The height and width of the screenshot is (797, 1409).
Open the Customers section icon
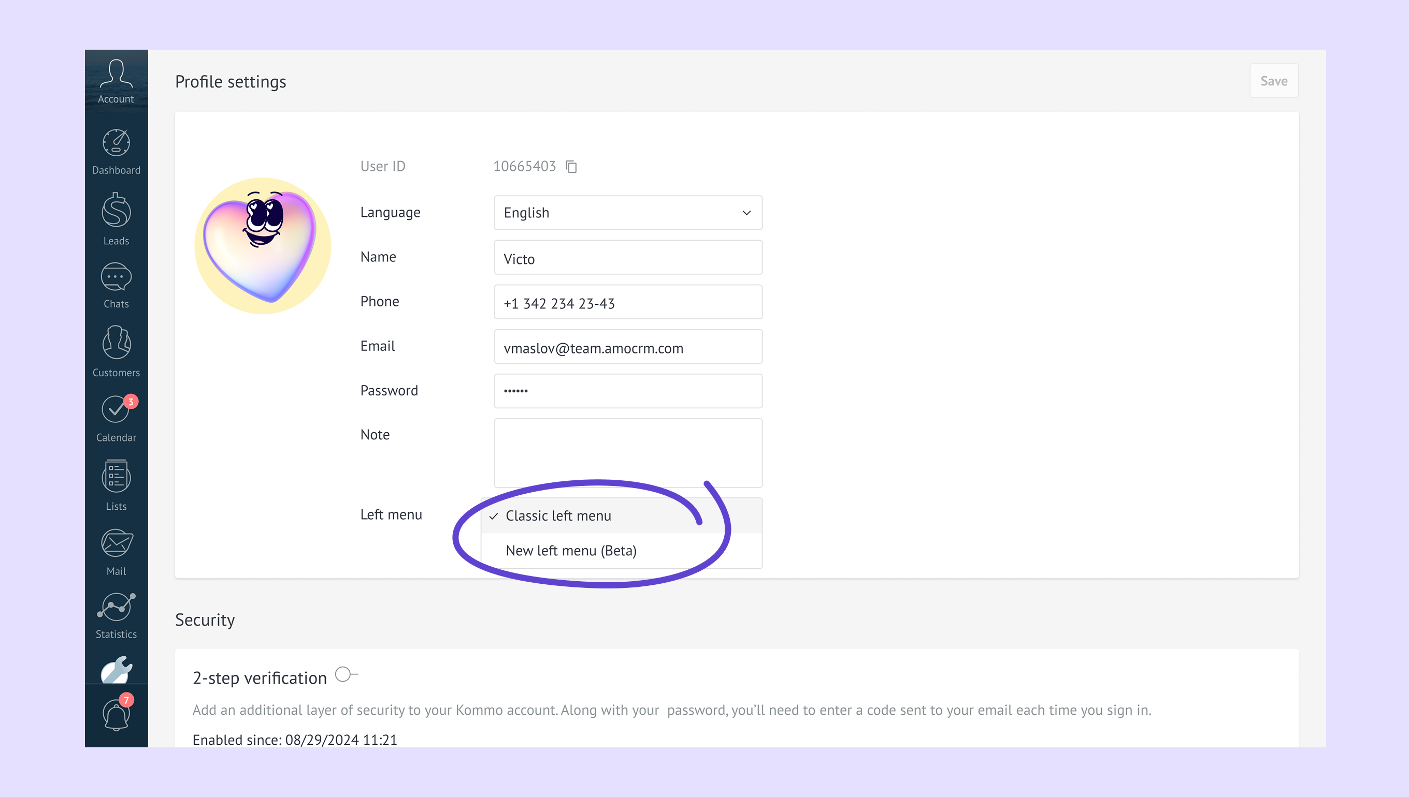[116, 351]
